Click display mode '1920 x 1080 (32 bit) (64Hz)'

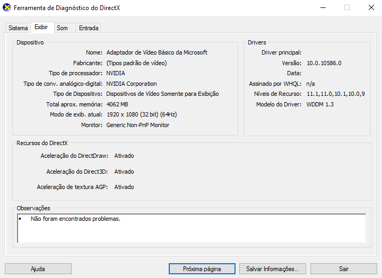pos(142,114)
